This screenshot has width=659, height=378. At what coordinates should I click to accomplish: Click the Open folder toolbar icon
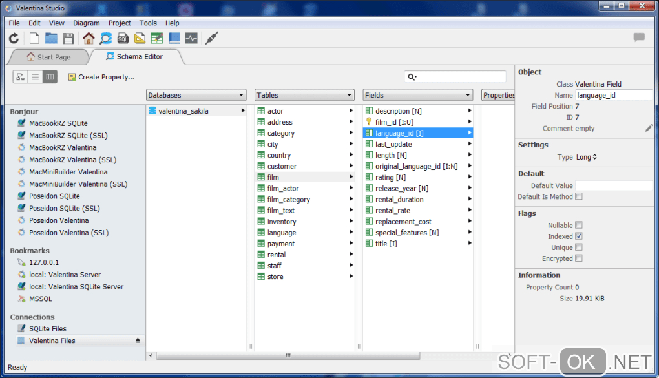click(x=51, y=39)
